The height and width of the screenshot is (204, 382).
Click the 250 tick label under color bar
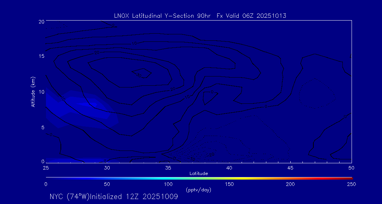pos(351,184)
